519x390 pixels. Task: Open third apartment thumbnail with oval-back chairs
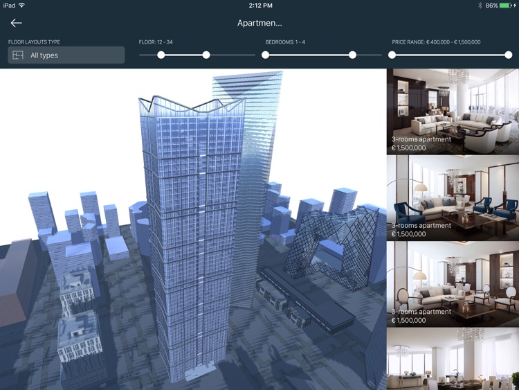coord(453,284)
